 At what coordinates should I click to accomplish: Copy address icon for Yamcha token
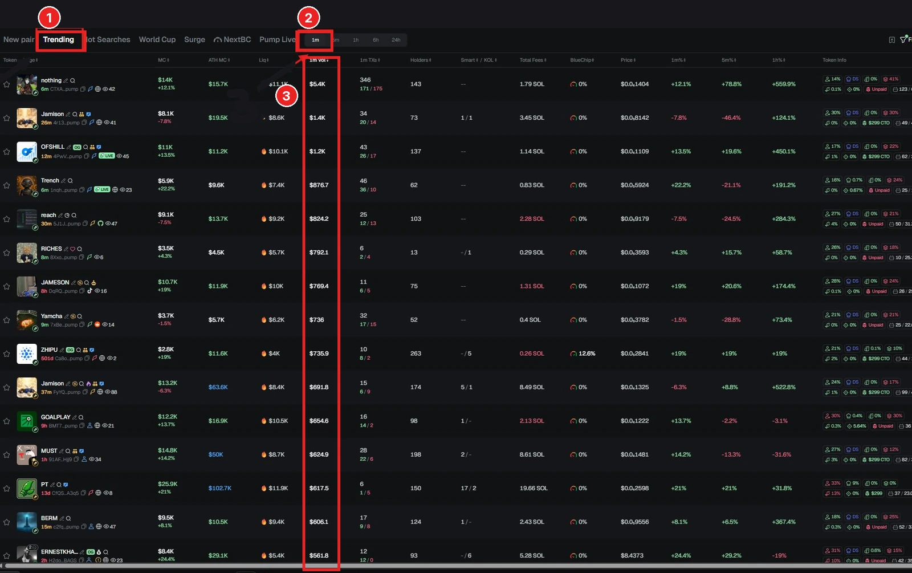83,324
